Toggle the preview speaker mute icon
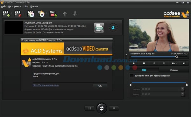 pos(184,63)
